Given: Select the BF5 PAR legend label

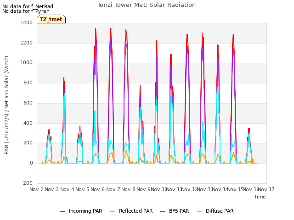Looking at the screenshot, I should 179,211.
